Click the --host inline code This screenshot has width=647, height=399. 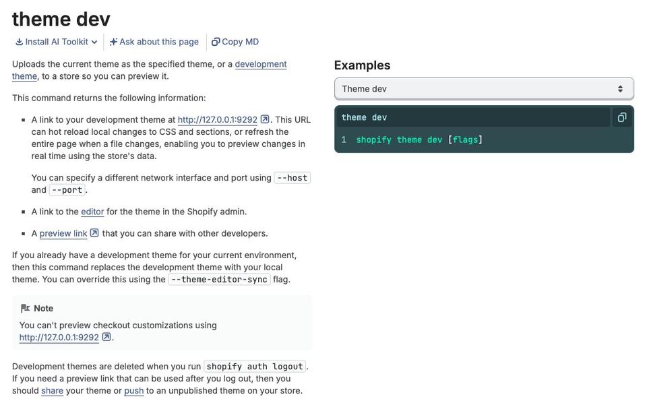pyautogui.click(x=292, y=178)
